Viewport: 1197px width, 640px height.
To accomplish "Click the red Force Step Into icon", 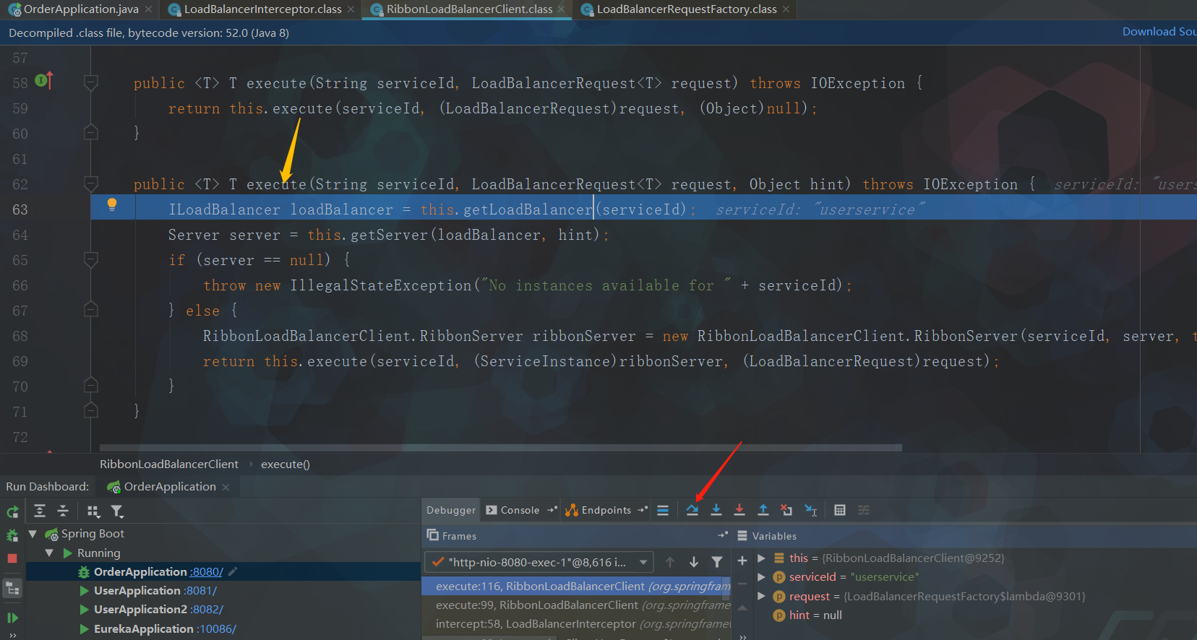I will pyautogui.click(x=739, y=510).
